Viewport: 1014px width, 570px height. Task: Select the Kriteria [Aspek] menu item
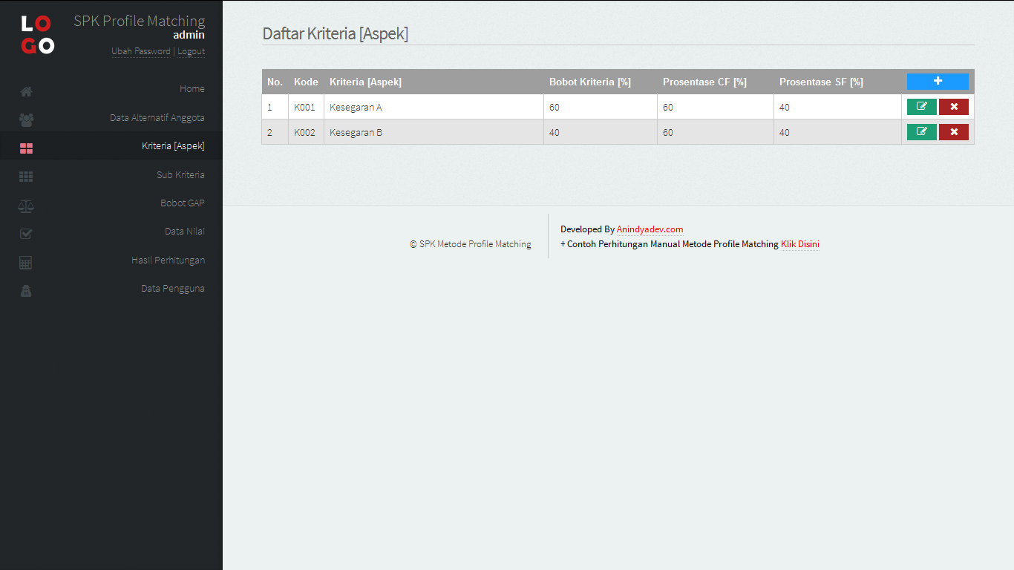(173, 146)
